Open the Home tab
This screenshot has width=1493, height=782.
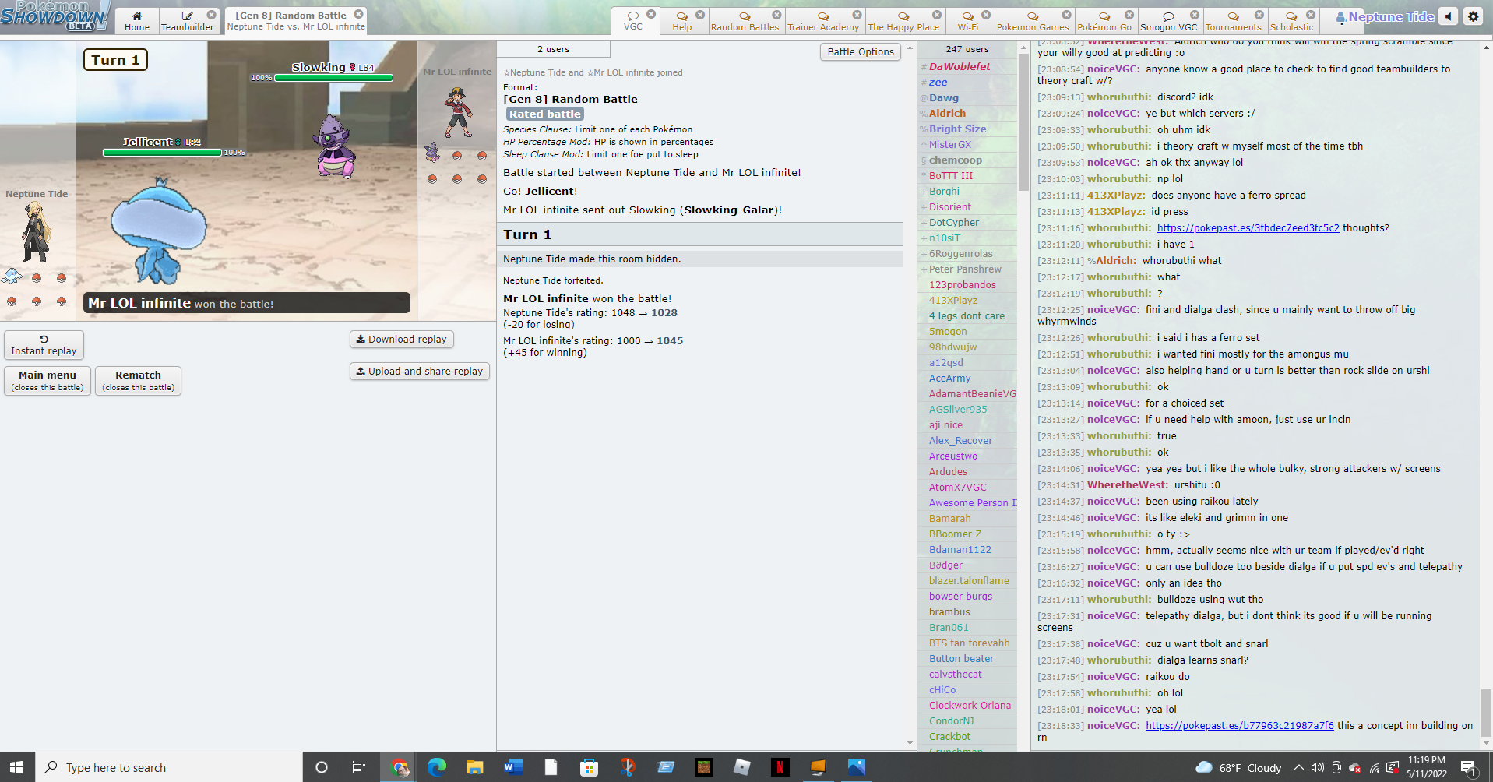137,21
